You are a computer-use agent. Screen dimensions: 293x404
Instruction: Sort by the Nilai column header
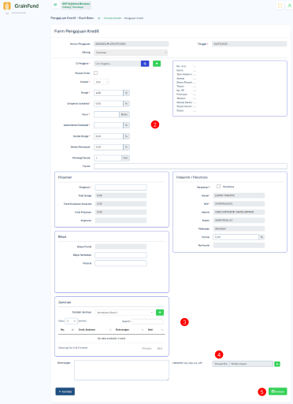click(155, 329)
